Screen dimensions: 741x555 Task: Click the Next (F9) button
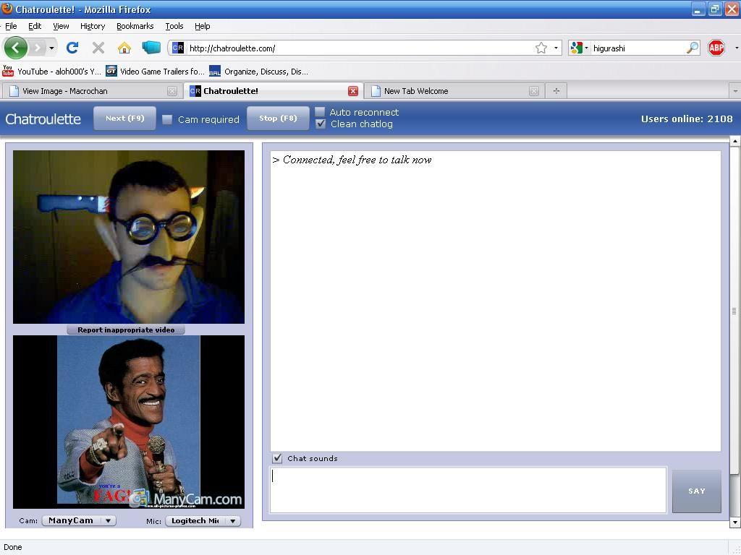124,119
